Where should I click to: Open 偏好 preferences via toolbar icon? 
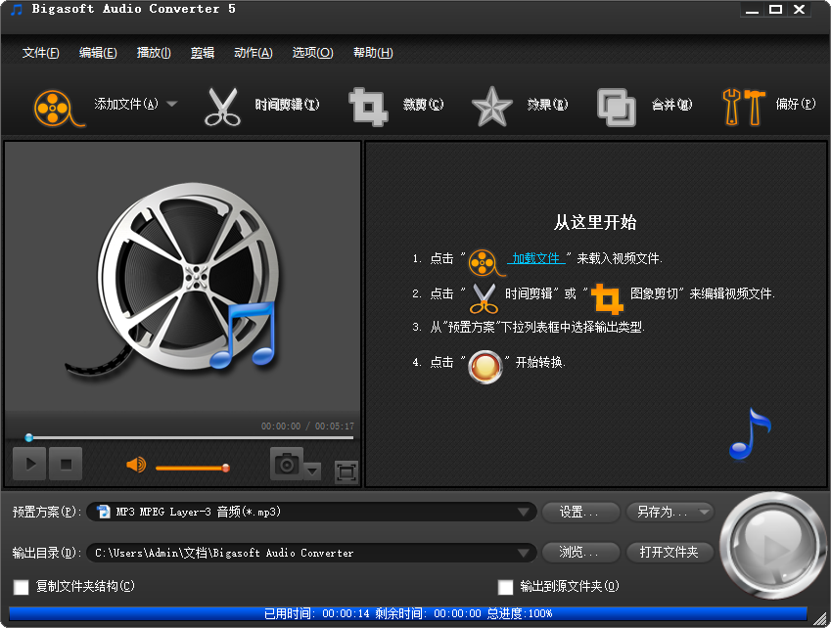[744, 105]
